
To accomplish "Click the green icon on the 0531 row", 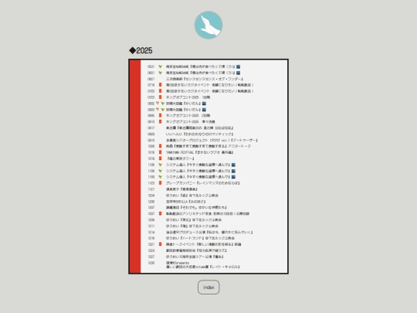I will [160, 66].
